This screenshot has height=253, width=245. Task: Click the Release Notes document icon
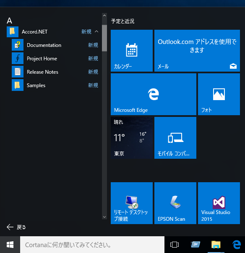click(18, 72)
